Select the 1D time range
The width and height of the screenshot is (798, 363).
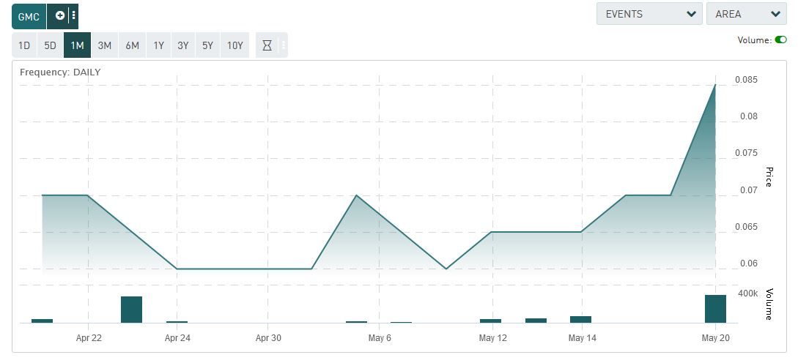pos(24,45)
